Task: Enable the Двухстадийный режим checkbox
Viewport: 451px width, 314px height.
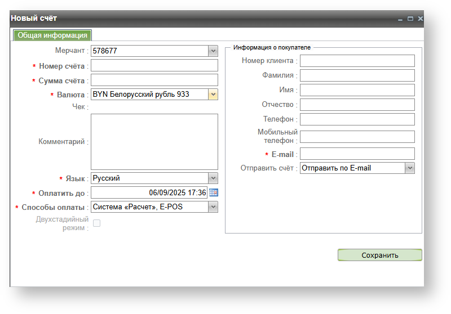Action: pyautogui.click(x=96, y=223)
